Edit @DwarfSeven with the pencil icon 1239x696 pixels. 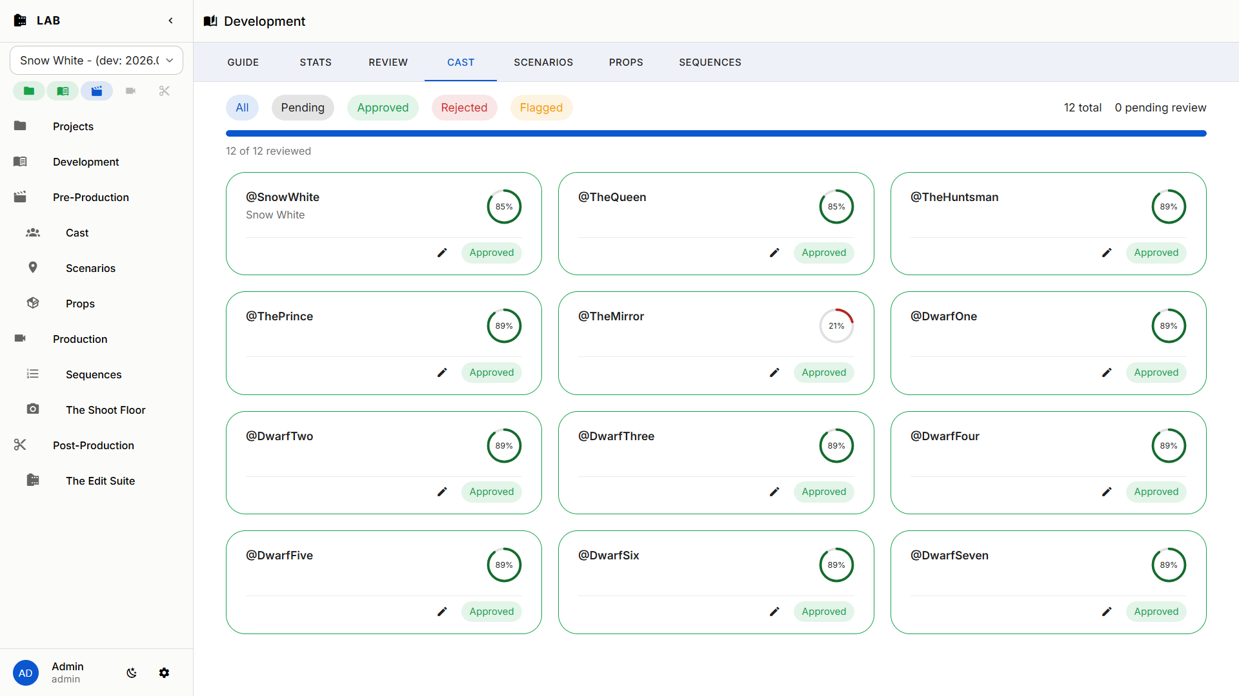[x=1107, y=612]
